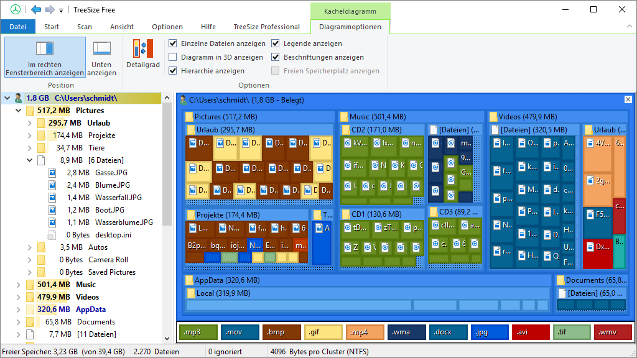Toggle 'Beschriftungen anzeigen' checkbox
This screenshot has width=637, height=358.
(276, 57)
